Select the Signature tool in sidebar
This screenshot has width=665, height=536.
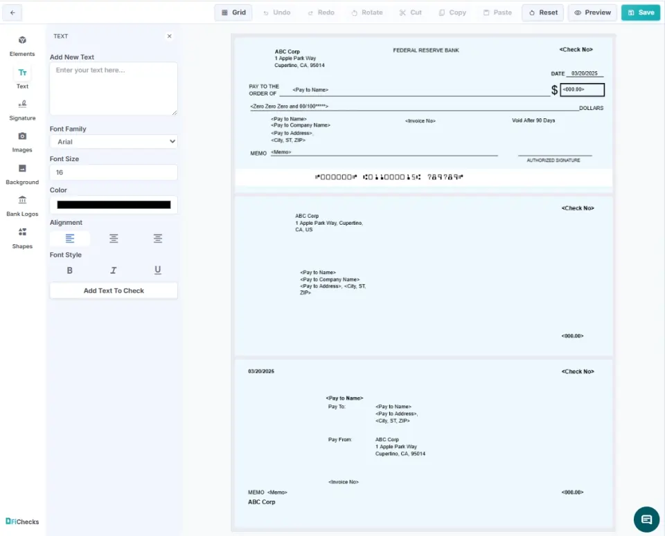click(x=22, y=105)
